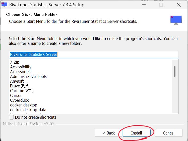The height and width of the screenshot is (141, 188).
Task: Choose docker-desktop-data folder entry
Action: [x=28, y=110]
